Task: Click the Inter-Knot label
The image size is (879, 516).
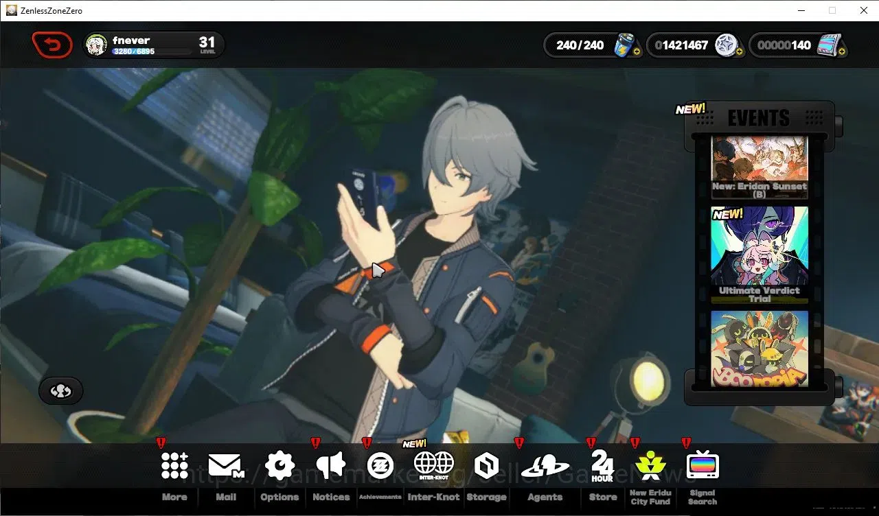Action: point(433,497)
